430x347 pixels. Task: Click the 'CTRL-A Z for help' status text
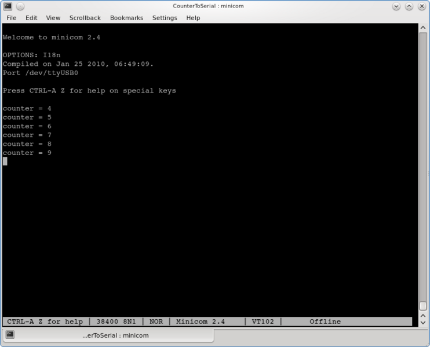(45, 322)
